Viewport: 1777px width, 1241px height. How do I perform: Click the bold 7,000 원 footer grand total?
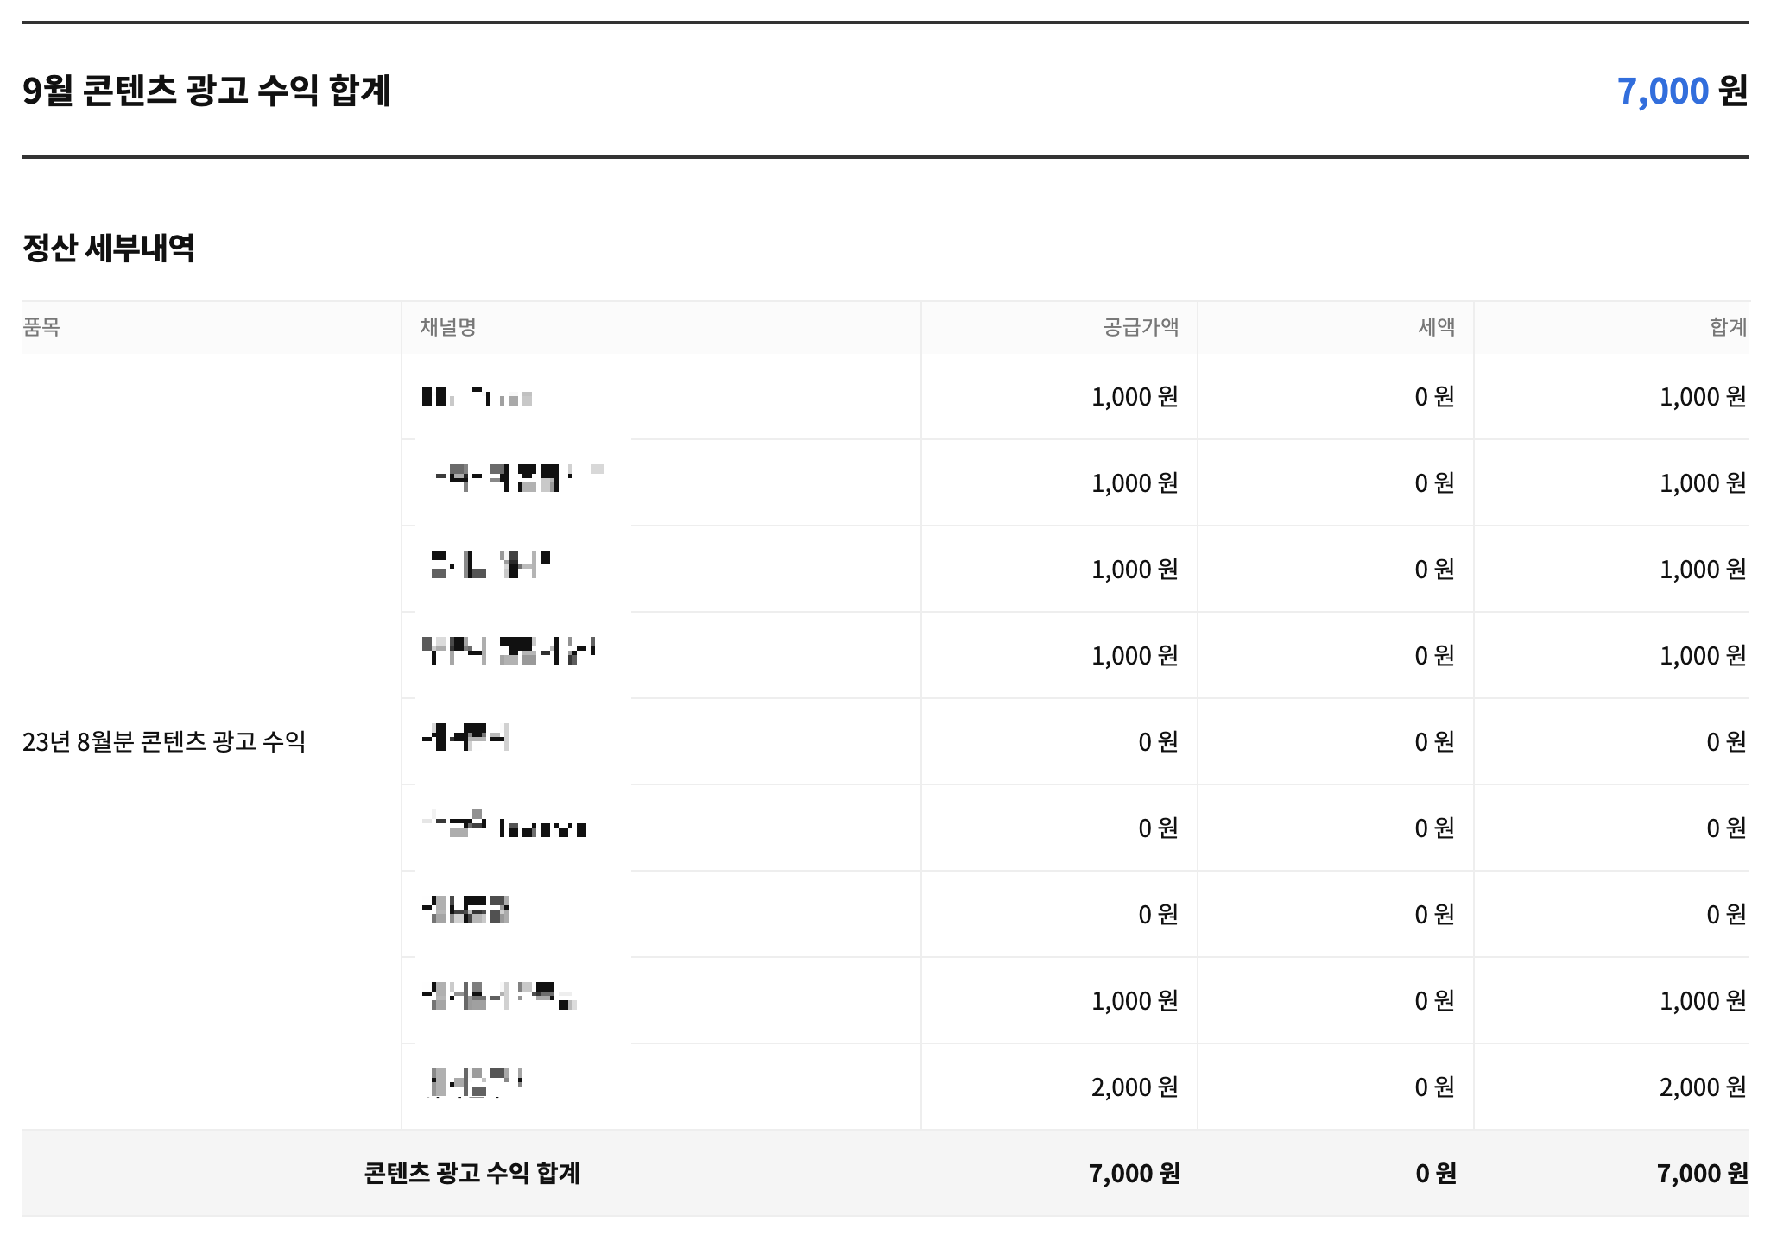click(1702, 1173)
